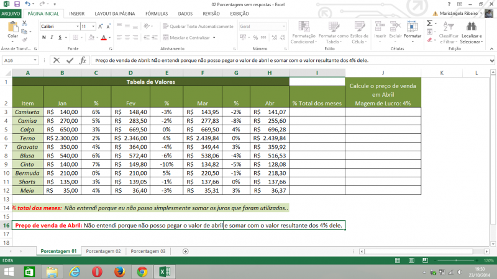Add a new sheet with the plus icon

(x=185, y=251)
